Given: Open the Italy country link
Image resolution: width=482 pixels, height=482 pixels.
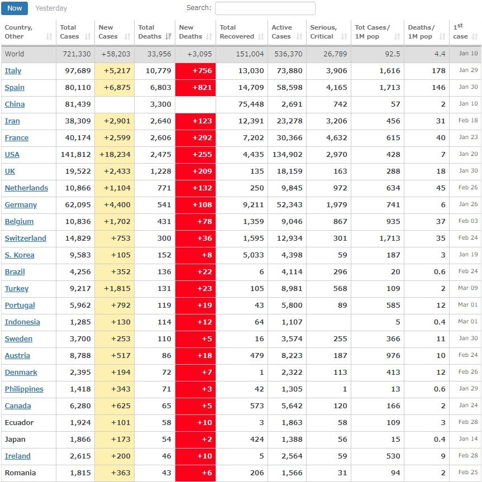Looking at the screenshot, I should pyautogui.click(x=13, y=71).
